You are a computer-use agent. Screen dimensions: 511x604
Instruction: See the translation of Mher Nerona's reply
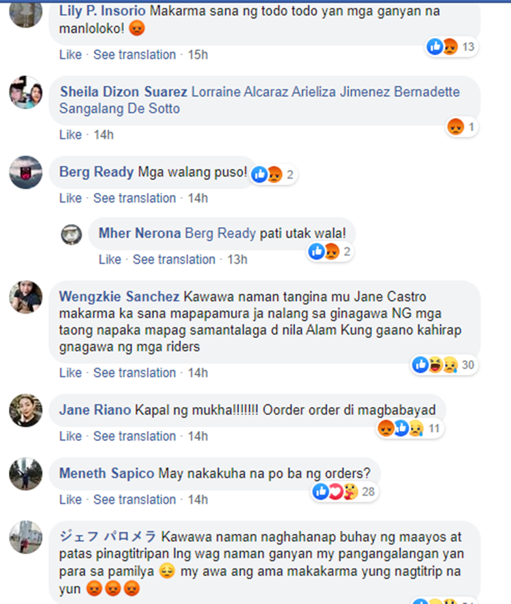click(x=174, y=259)
